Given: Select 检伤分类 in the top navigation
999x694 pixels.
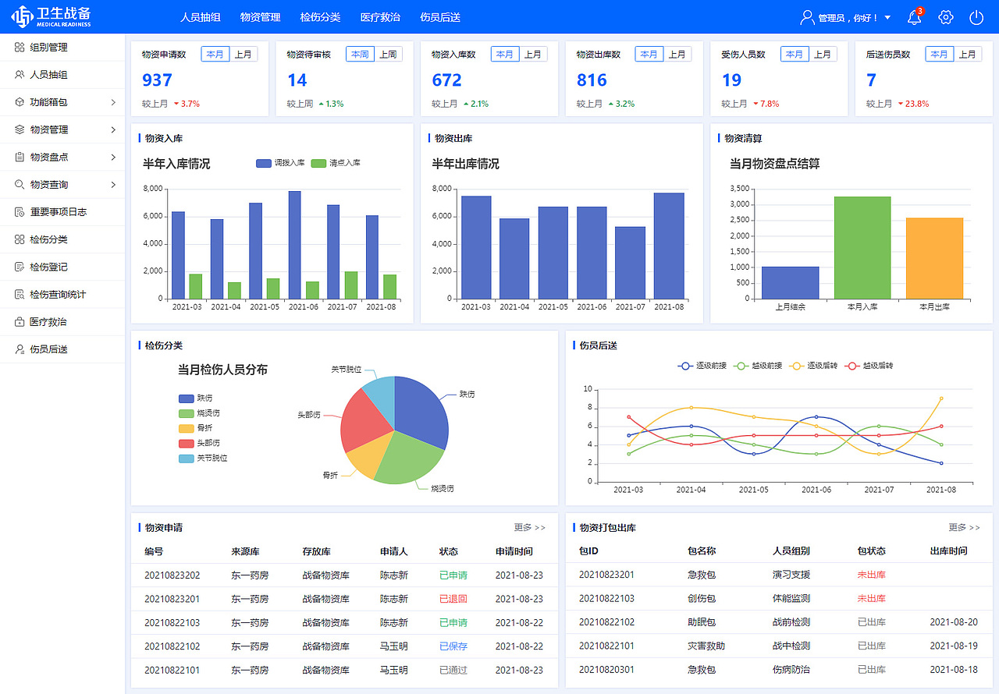Looking at the screenshot, I should (322, 16).
